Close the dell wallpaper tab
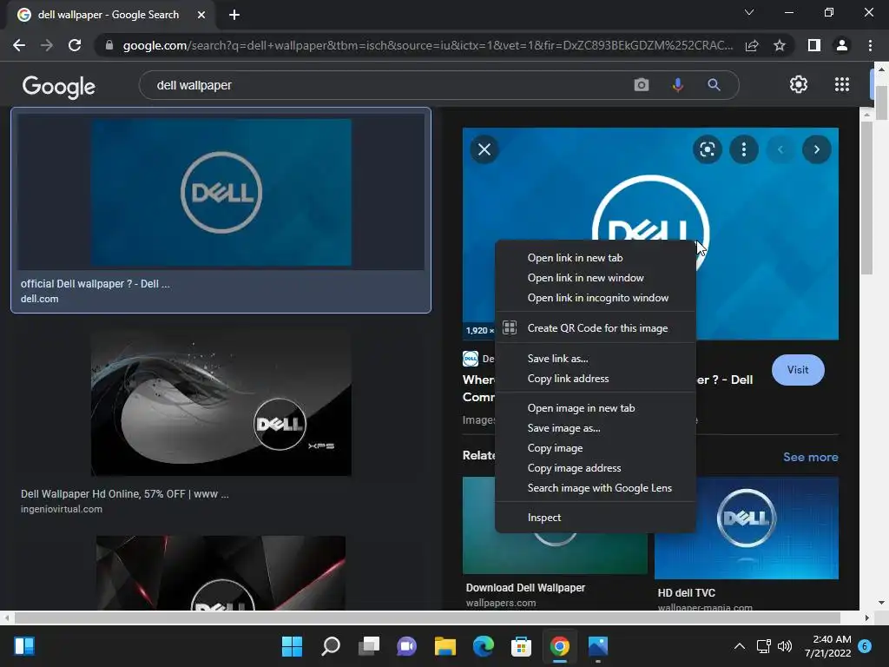The height and width of the screenshot is (667, 889). pos(201,15)
